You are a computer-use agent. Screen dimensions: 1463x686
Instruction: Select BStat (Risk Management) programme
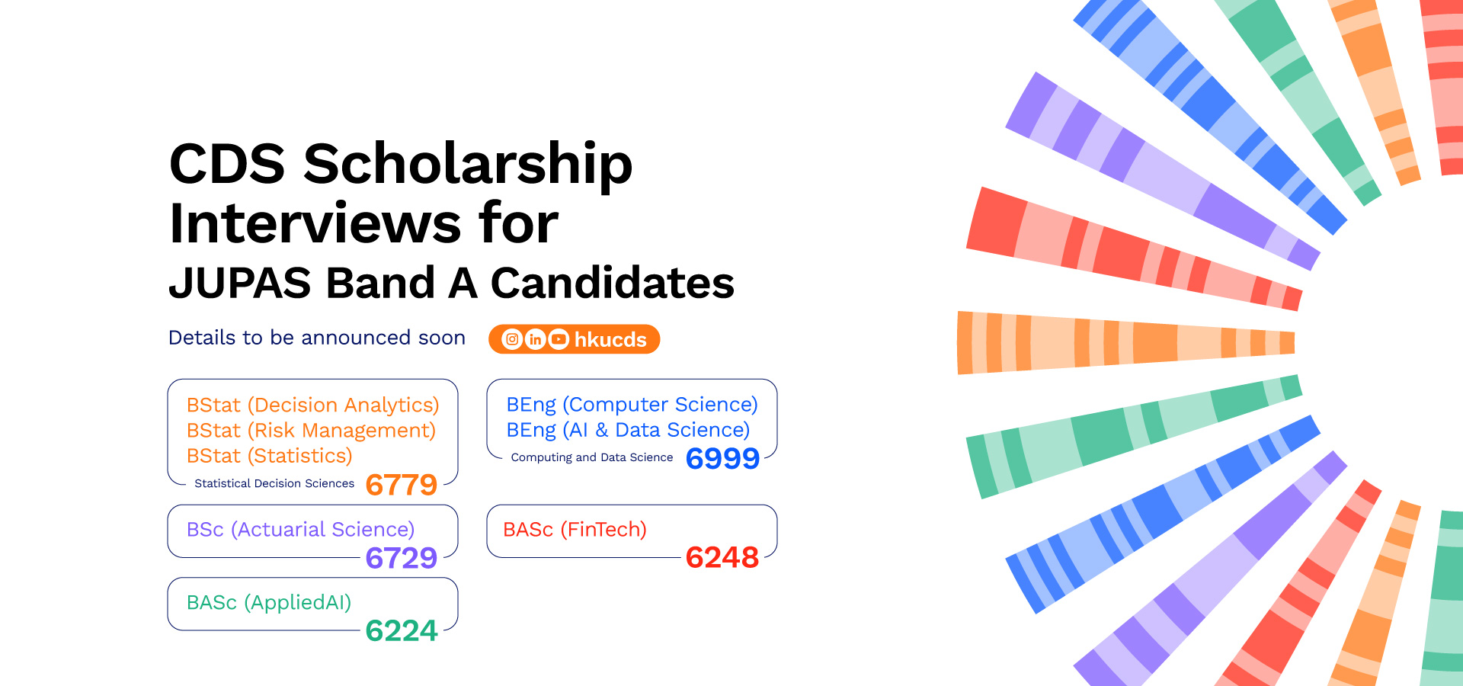(311, 431)
